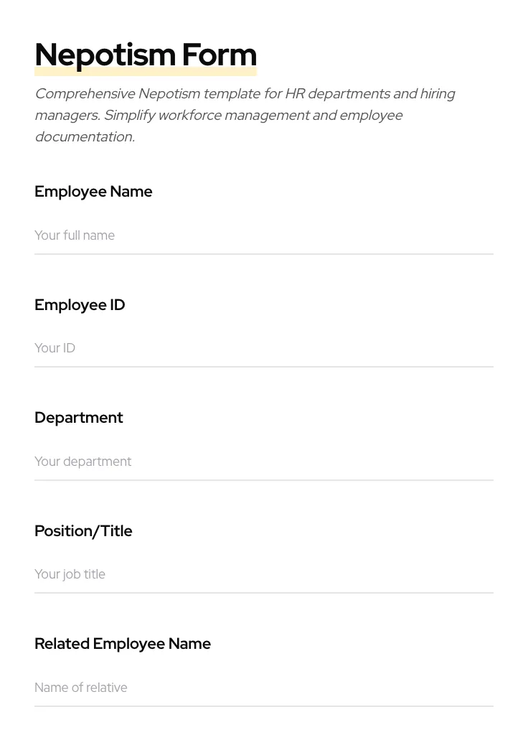Click the underline beneath 'Your job title'

point(263,593)
